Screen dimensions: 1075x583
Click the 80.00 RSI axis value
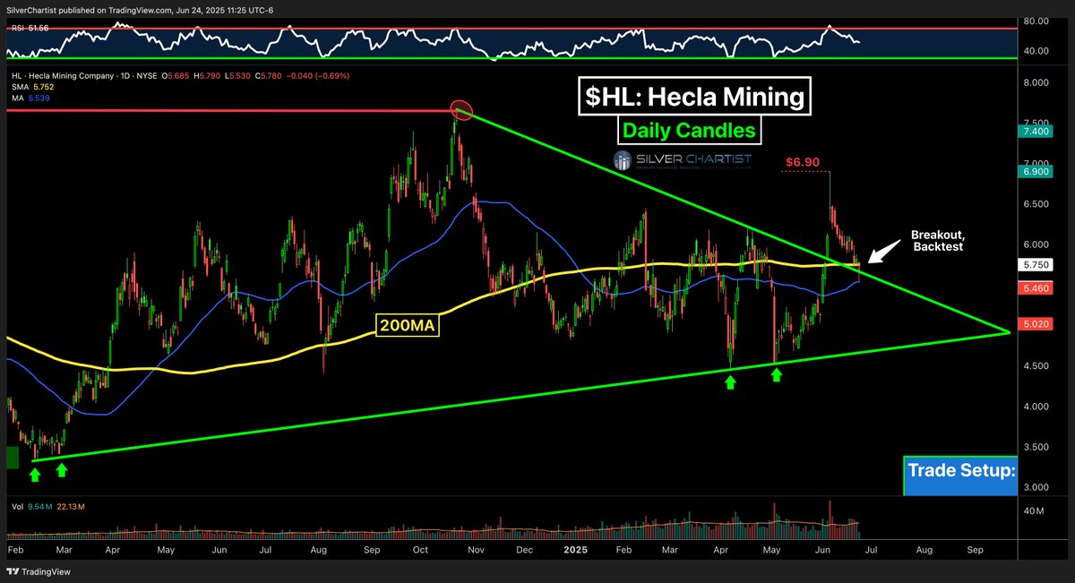1036,20
